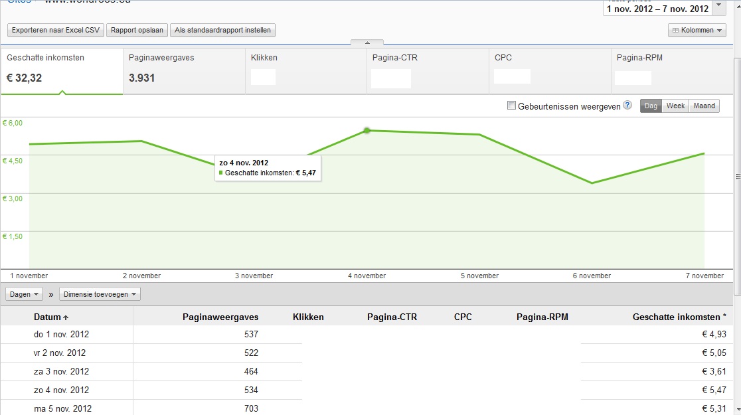Click the € 3,61 income cell
The image size is (741, 415).
click(x=714, y=372)
